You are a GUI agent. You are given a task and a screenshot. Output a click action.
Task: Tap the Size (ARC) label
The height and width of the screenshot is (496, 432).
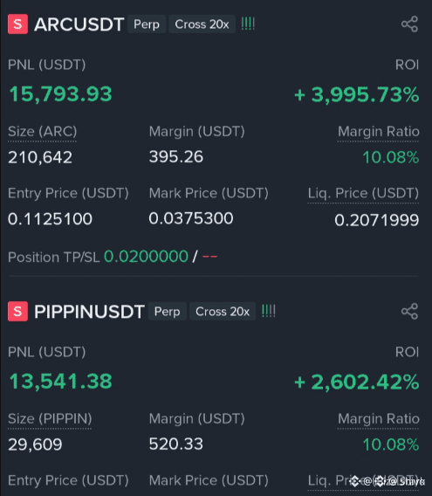43,131
